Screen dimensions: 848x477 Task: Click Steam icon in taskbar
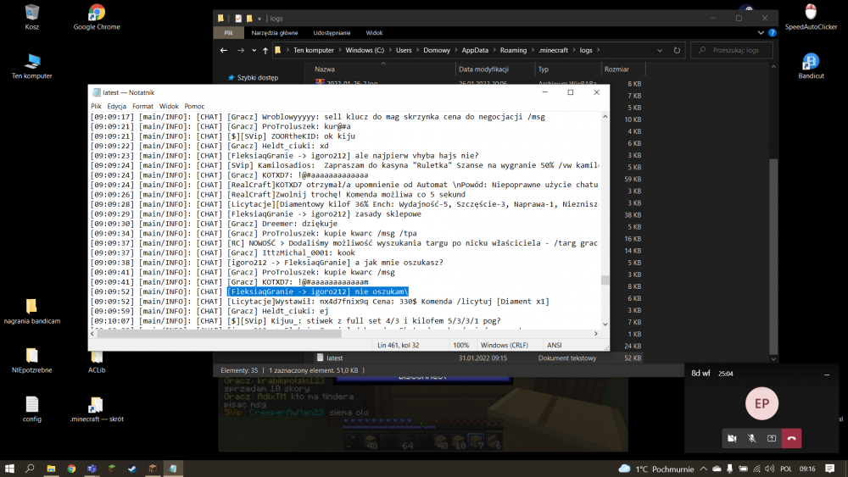(x=131, y=469)
